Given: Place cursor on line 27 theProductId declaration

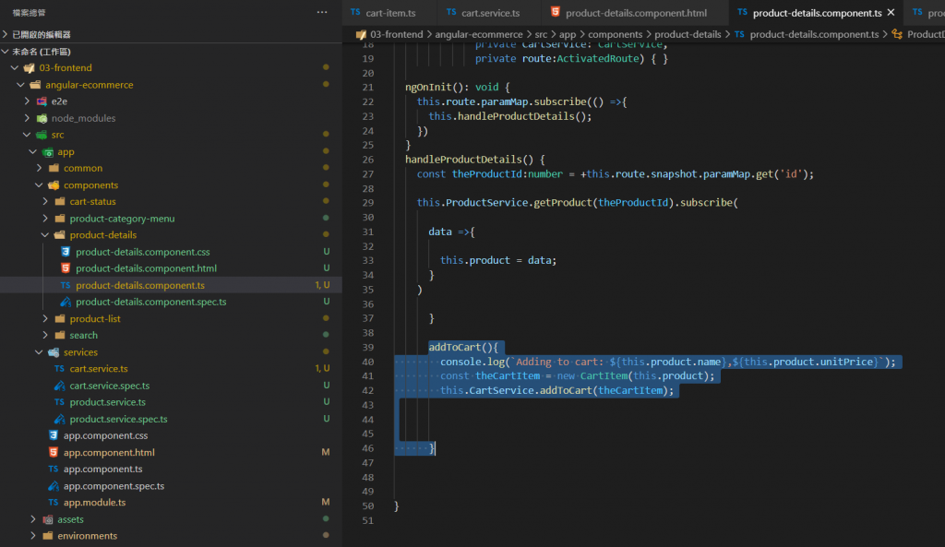Looking at the screenshot, I should [x=484, y=173].
